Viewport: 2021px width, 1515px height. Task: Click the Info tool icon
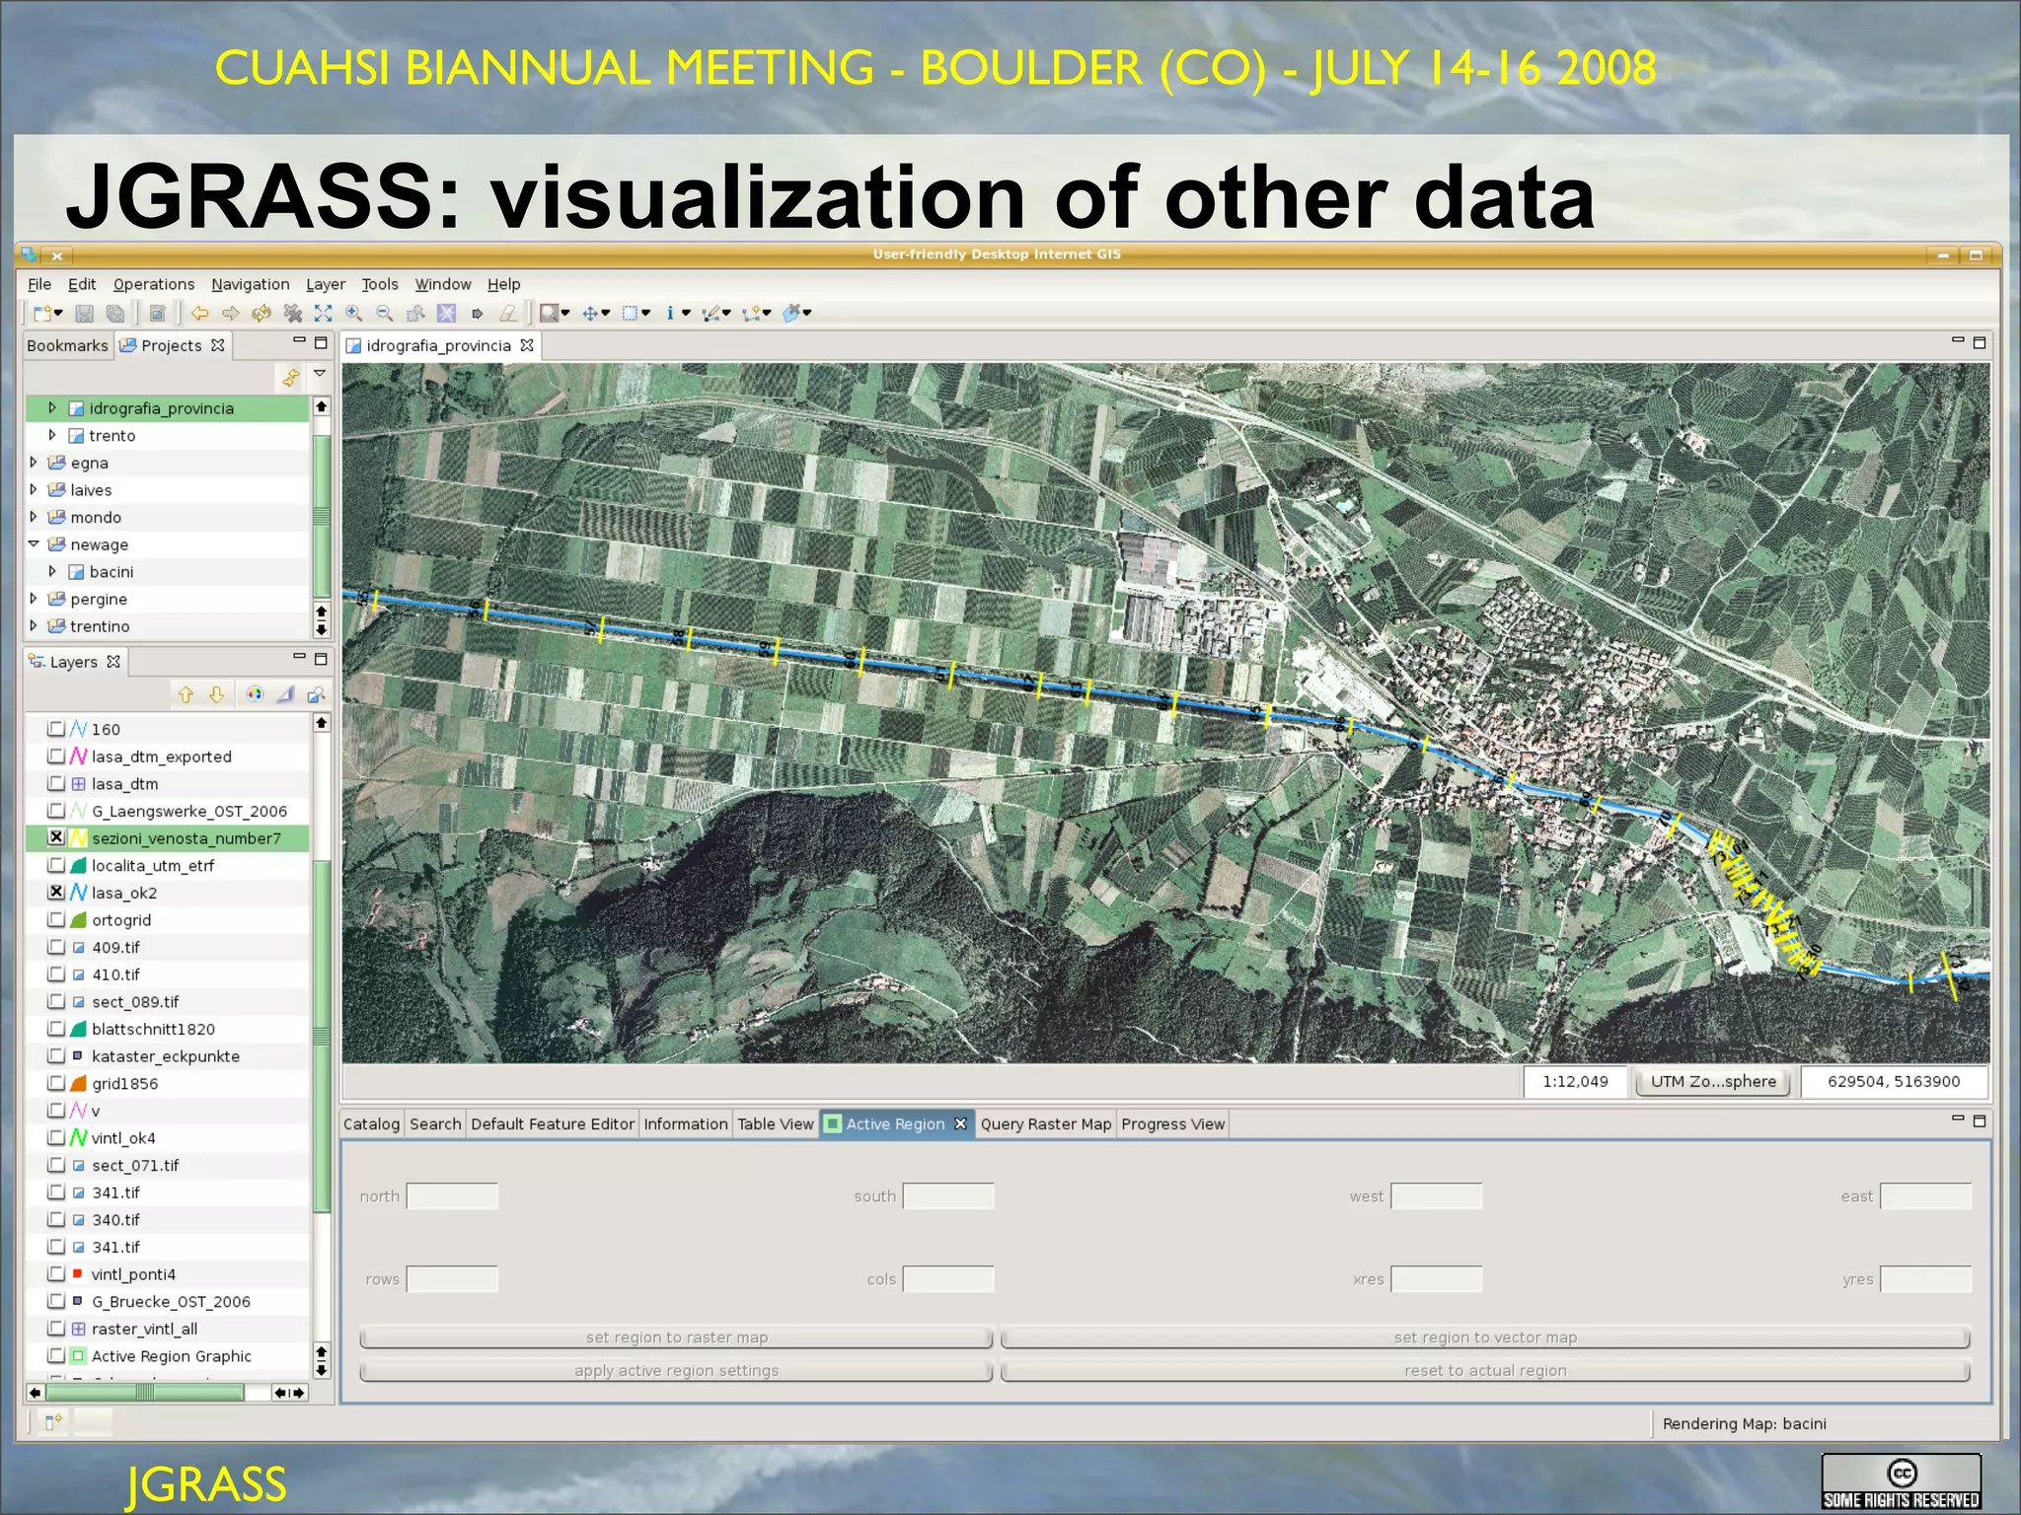pos(670,314)
